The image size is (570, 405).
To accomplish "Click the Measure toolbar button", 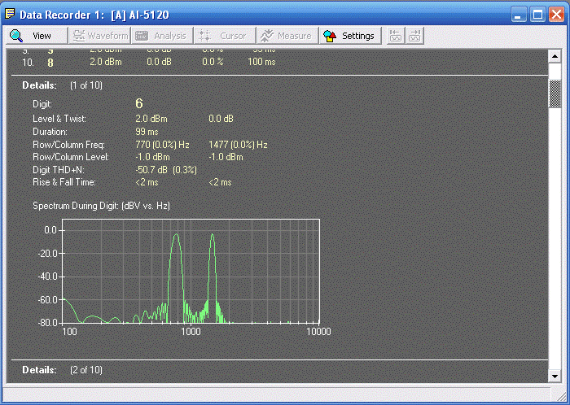I will [x=287, y=36].
